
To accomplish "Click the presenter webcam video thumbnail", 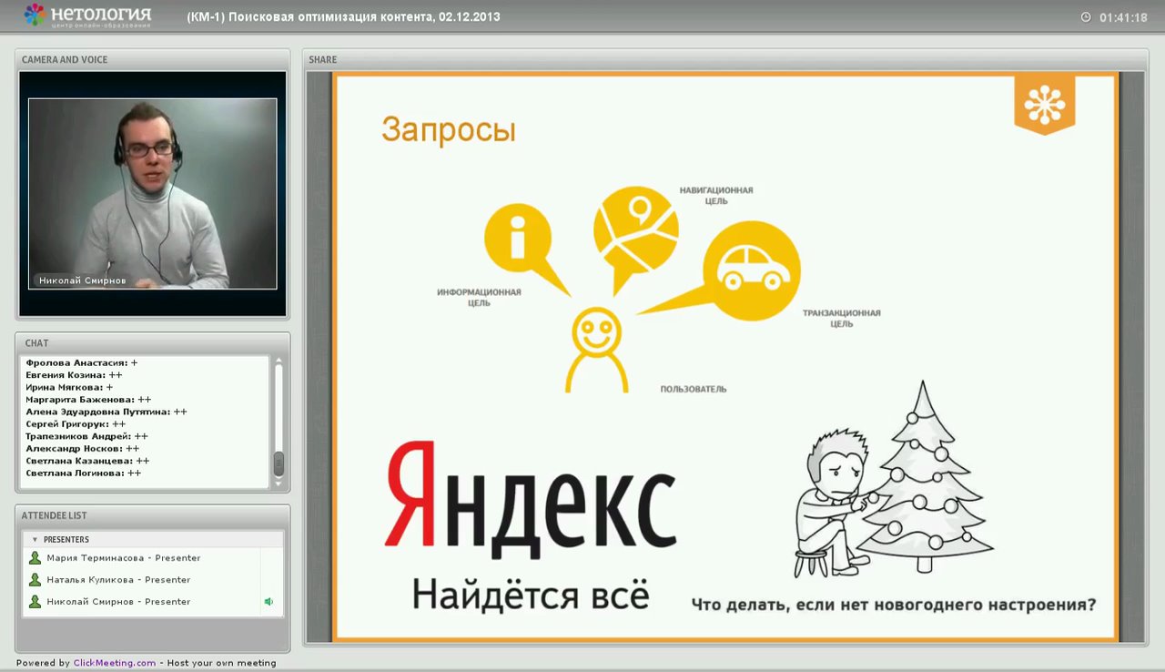I will tap(152, 193).
